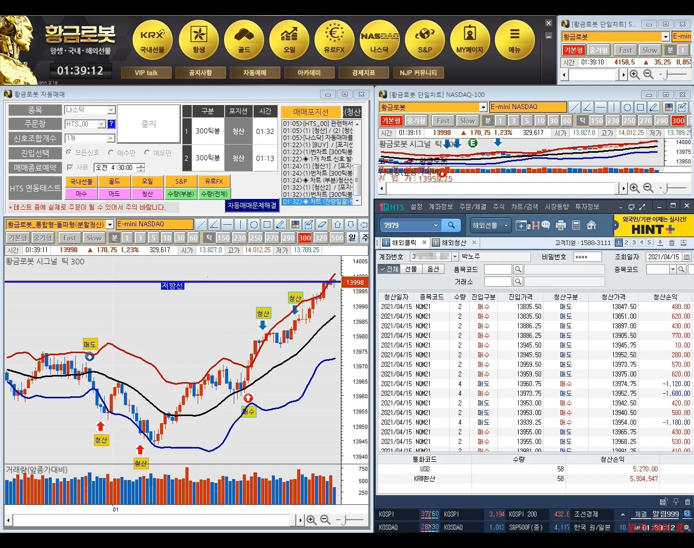Select 모든신호 radio button
Screen dimensions: 694x548
coord(69,152)
